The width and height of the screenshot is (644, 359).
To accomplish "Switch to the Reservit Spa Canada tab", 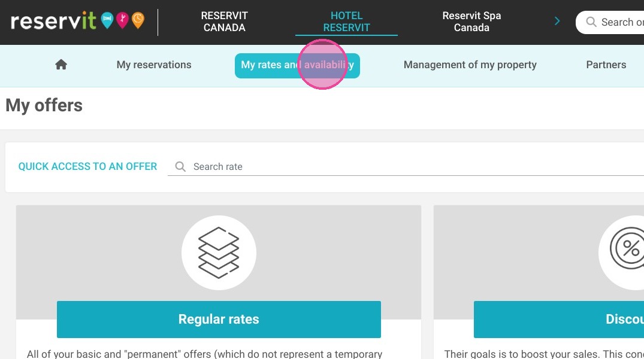I will coord(471,22).
